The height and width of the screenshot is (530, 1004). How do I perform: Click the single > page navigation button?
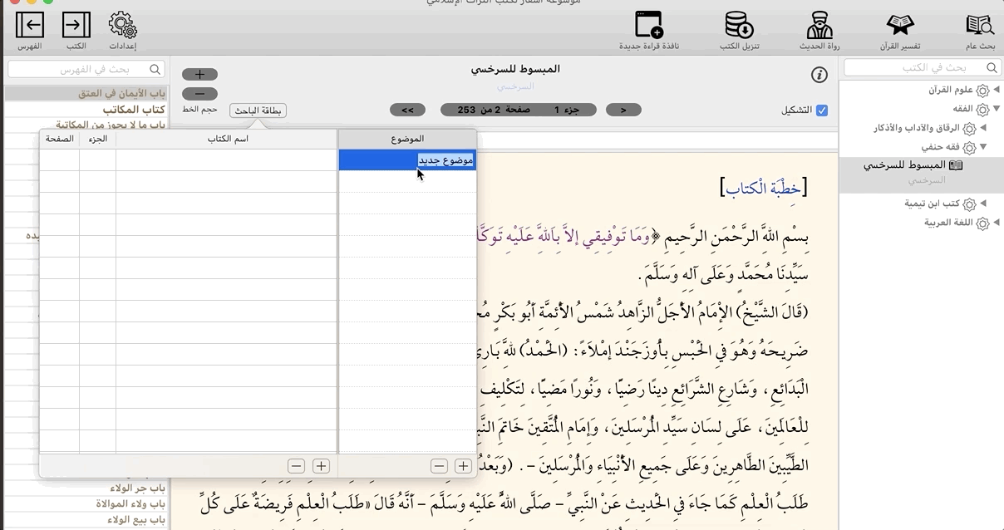point(624,110)
